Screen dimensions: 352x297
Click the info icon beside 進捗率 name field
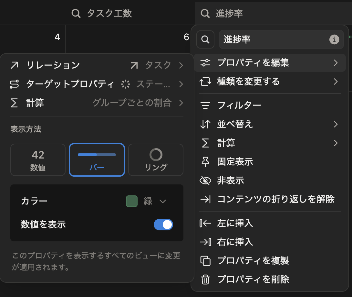click(334, 39)
